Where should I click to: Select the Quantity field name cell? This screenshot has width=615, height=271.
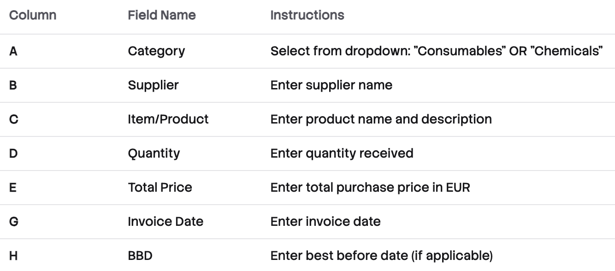(154, 153)
